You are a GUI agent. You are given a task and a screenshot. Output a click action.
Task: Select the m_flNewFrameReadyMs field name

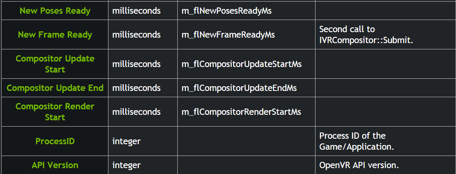click(x=228, y=34)
